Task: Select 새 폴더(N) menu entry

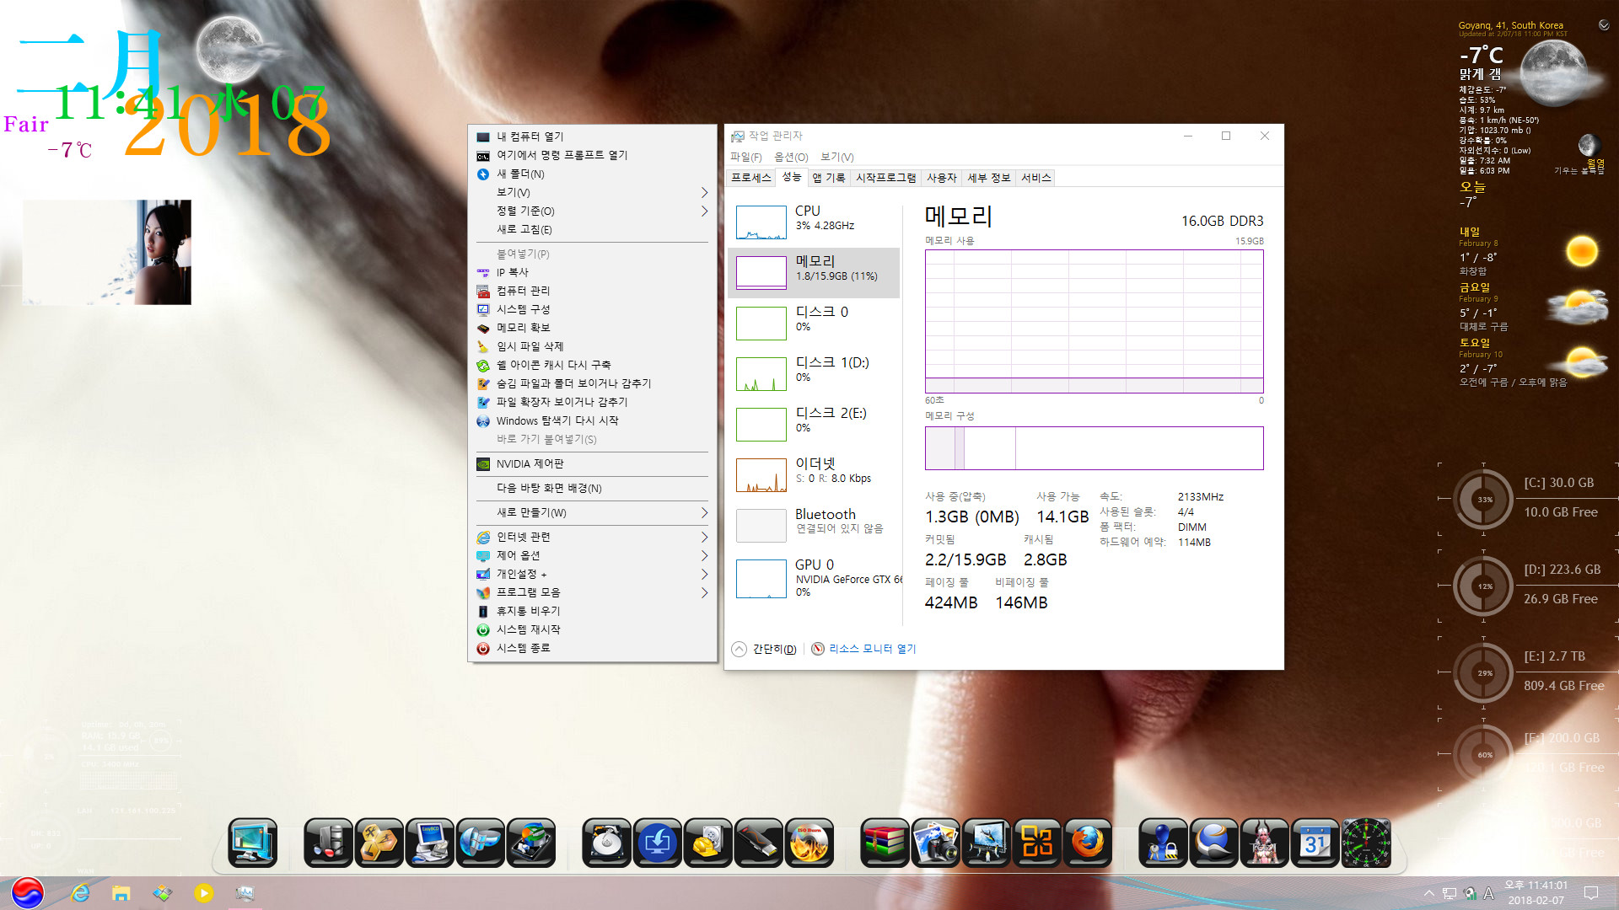Action: click(592, 174)
